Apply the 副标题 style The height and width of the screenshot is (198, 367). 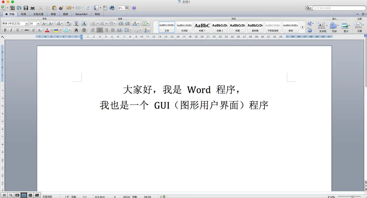tap(255, 27)
